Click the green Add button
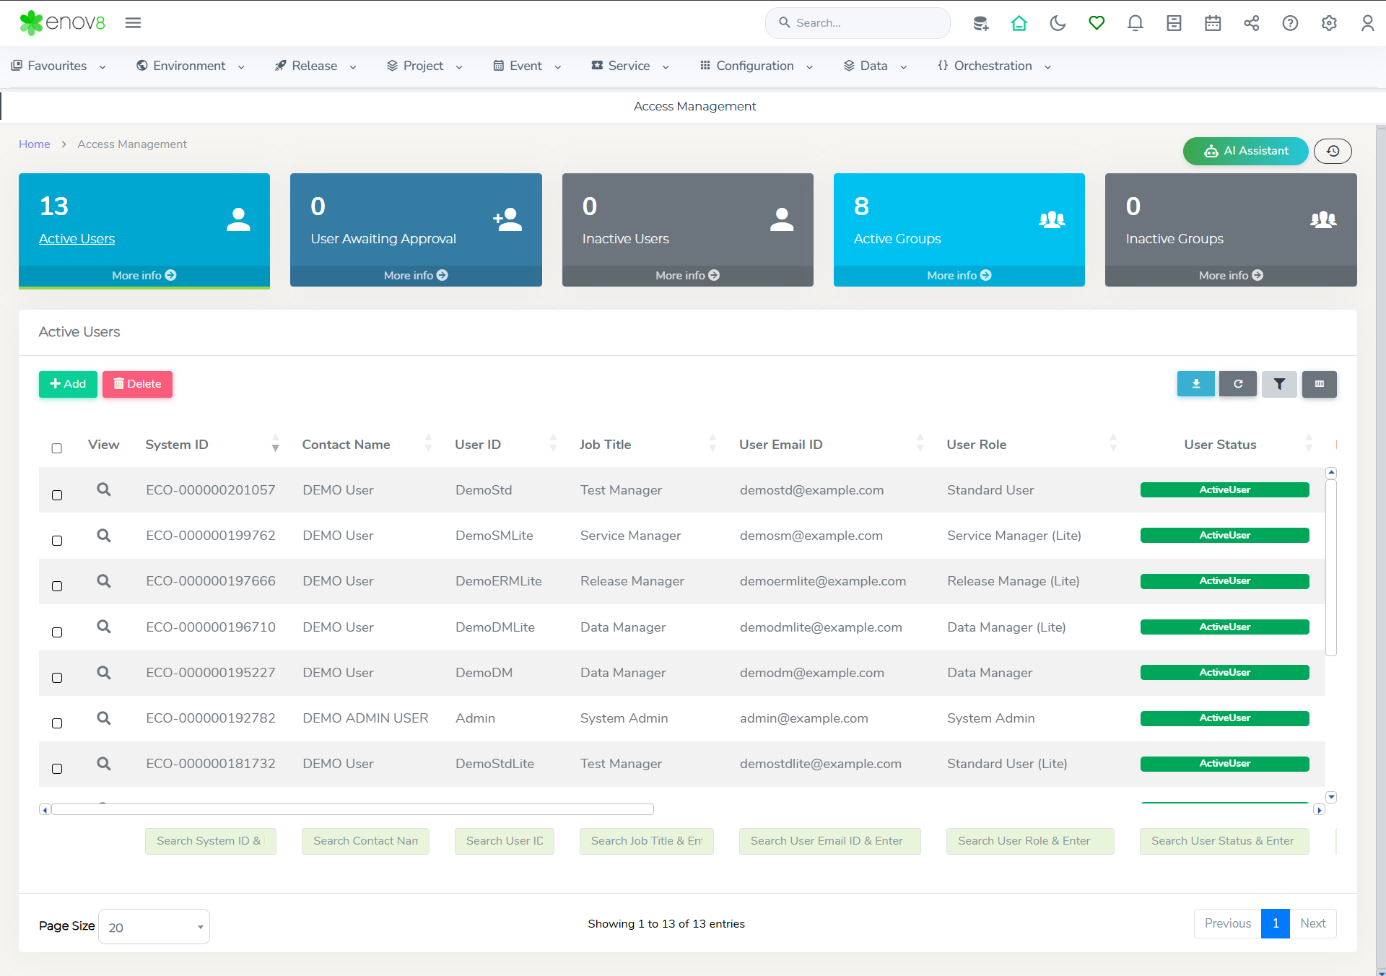The width and height of the screenshot is (1386, 976). point(68,384)
